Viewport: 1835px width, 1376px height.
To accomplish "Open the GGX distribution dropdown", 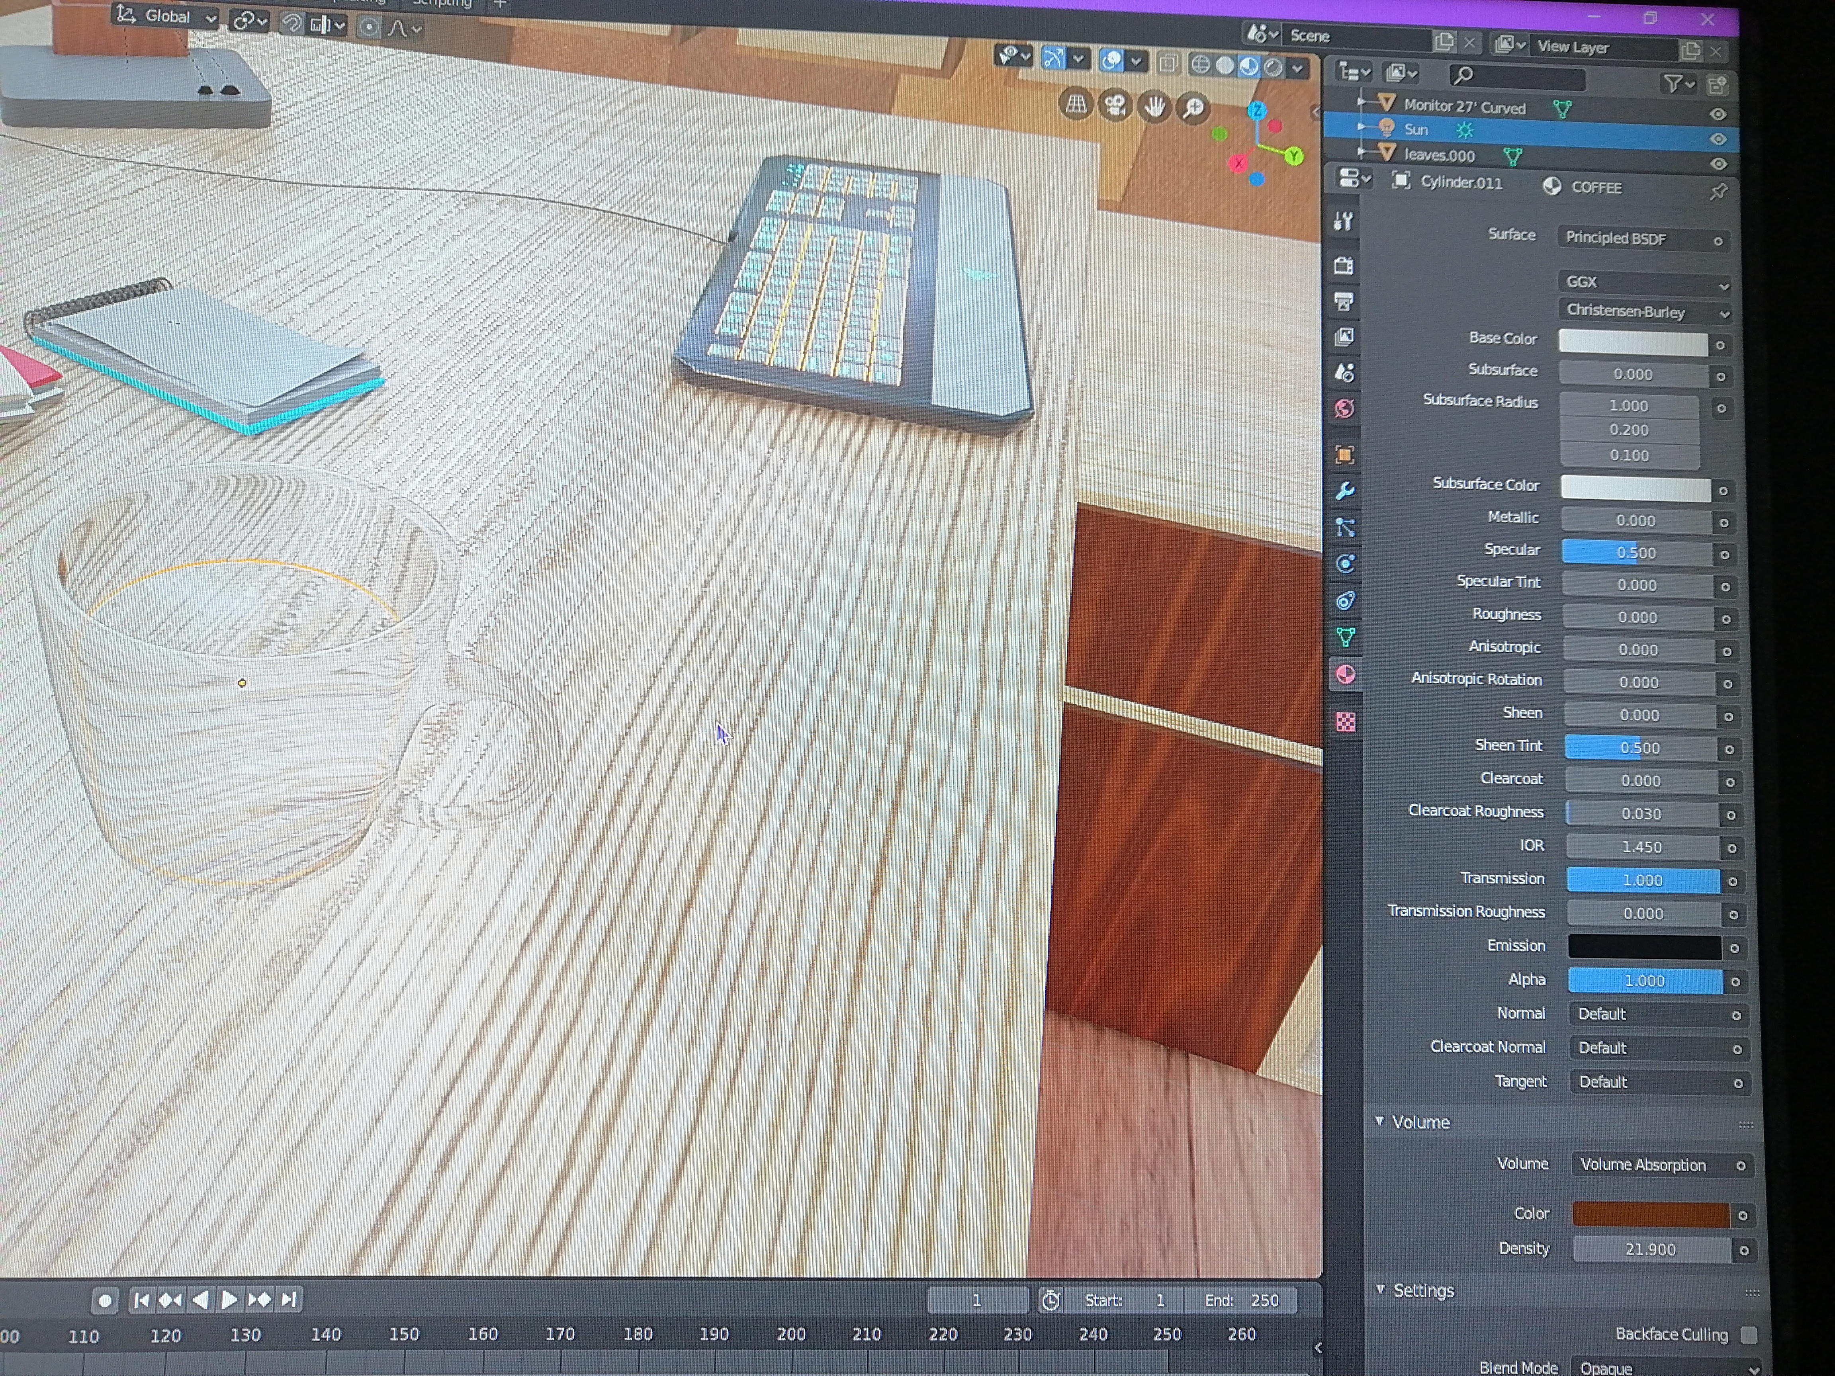I will tap(1645, 283).
